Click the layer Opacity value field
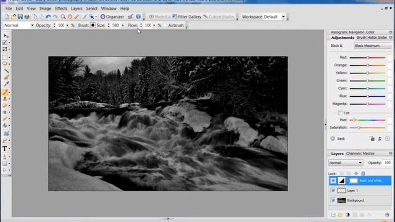The height and width of the screenshot is (222, 395). click(387, 163)
